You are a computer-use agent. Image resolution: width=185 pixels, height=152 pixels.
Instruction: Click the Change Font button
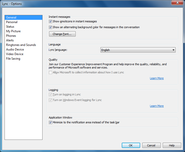click(62, 34)
